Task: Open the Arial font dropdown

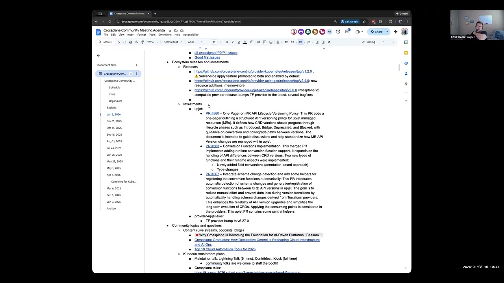Action: tap(195, 42)
